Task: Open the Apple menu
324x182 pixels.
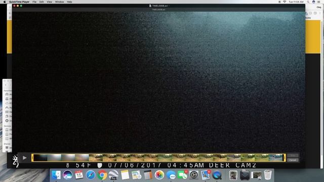Action: pos(5,2)
